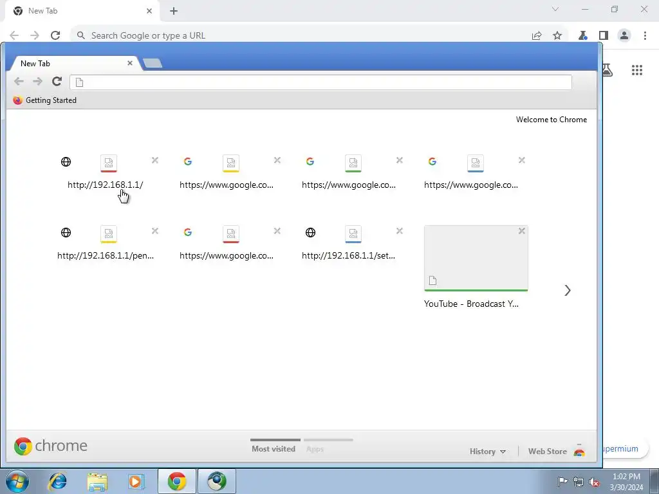Click broken thumbnail icon of 192.168.1.1/pen... tile
The image size is (659, 494).
[109, 234]
